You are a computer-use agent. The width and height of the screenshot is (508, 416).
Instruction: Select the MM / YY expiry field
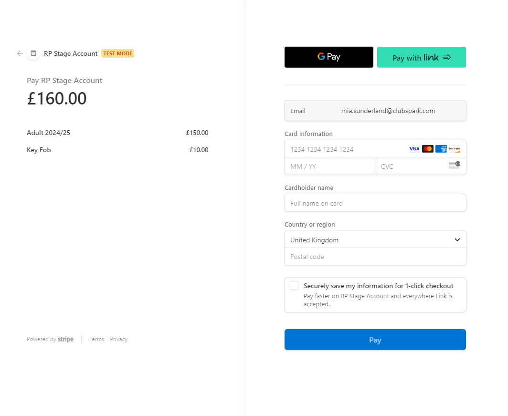[x=330, y=166]
